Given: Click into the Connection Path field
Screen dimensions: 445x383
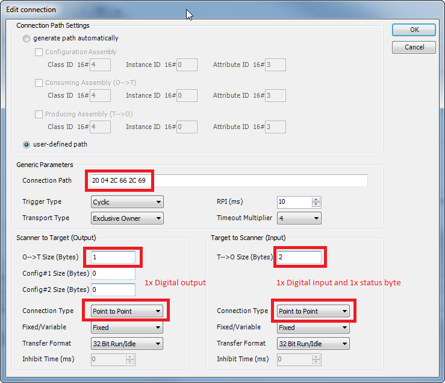Looking at the screenshot, I should pos(259,180).
